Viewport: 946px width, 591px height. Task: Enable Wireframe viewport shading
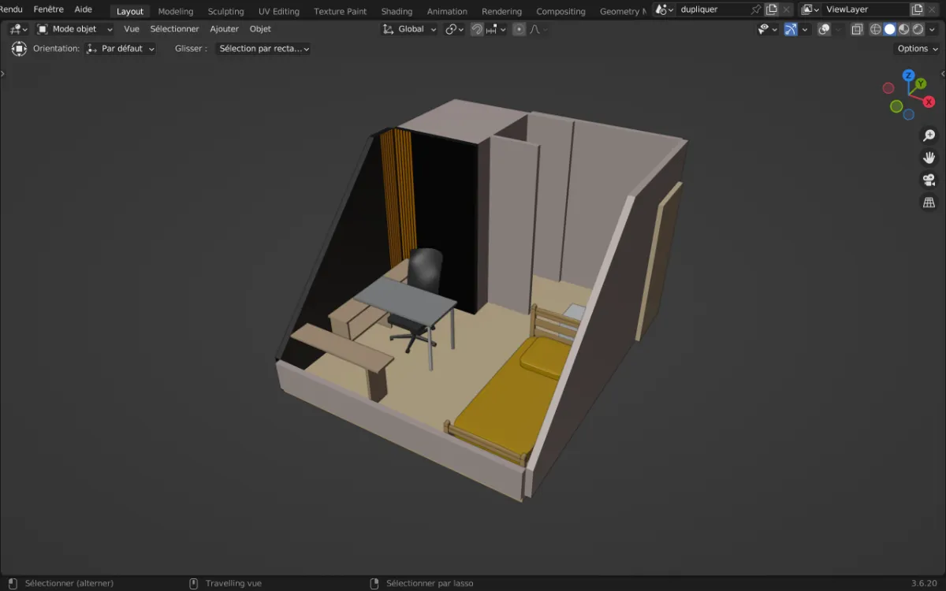[877, 29]
